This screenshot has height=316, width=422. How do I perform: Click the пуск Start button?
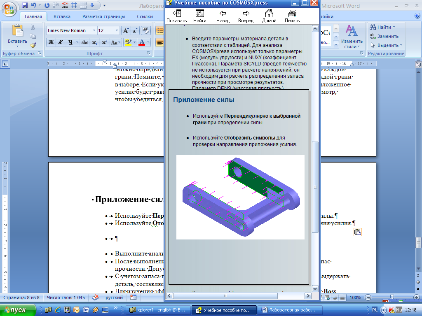[x=18, y=310]
